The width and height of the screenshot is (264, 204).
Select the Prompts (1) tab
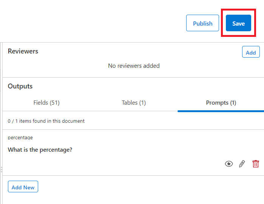(221, 102)
